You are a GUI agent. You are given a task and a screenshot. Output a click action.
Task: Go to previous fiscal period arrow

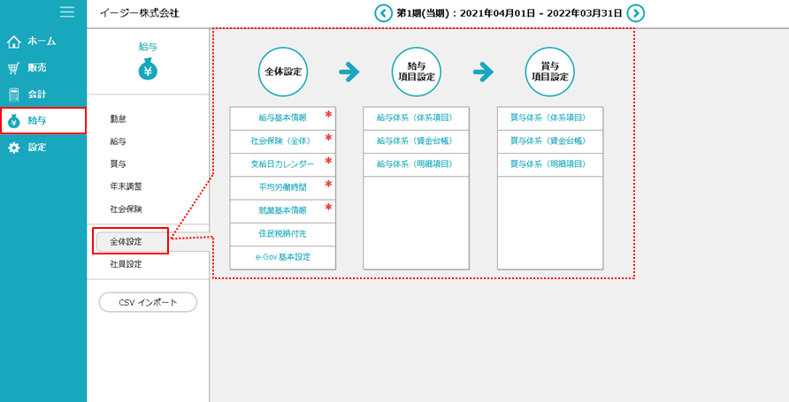point(383,13)
